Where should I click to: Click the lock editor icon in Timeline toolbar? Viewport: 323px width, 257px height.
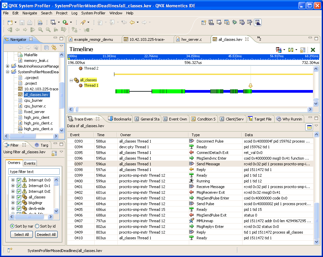[x=302, y=50]
